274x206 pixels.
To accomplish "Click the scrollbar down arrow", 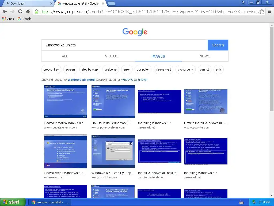I will (272, 196).
